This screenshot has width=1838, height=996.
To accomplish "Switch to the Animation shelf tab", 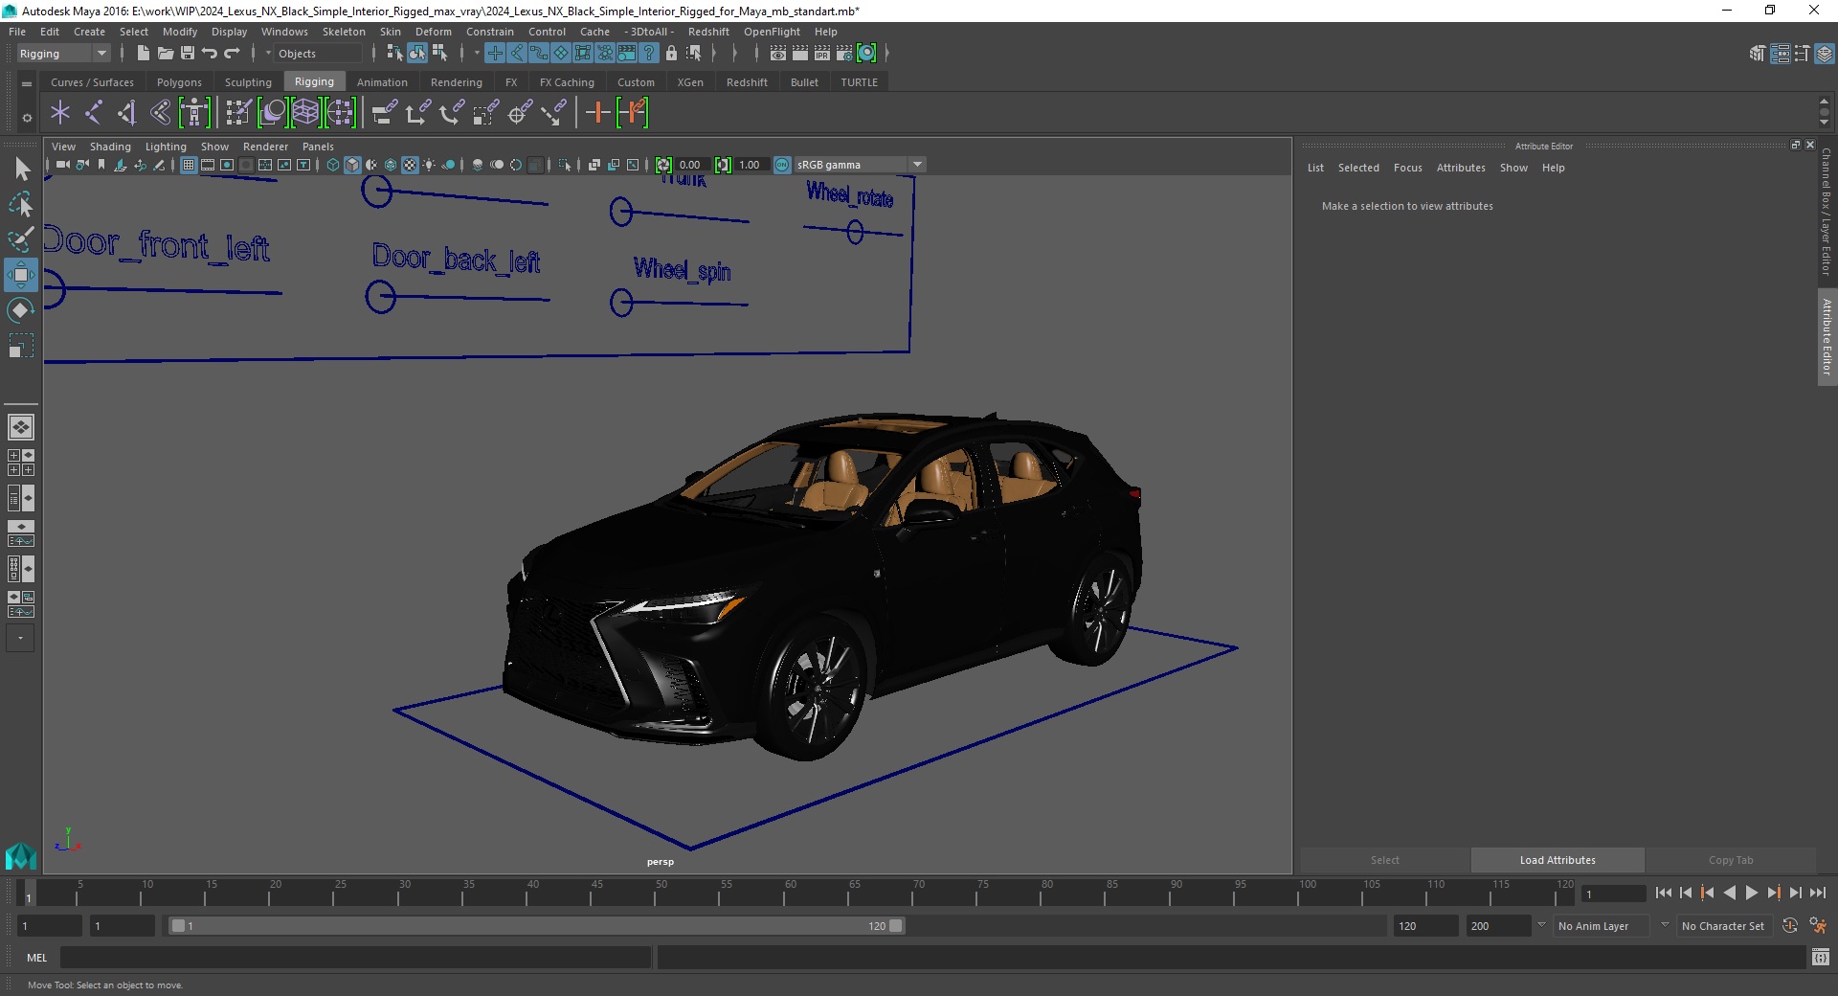I will click(382, 82).
